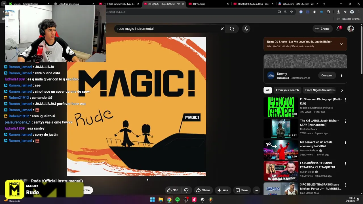
Task: Open Chrome three-dot menu
Action: click(359, 12)
